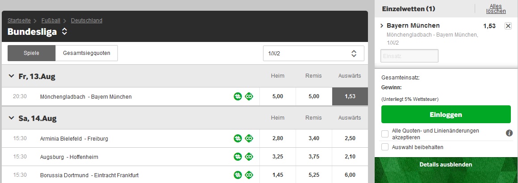Open the eye-arrow icon for Mönchengladbach - Bayern München

pyautogui.click(x=249, y=96)
